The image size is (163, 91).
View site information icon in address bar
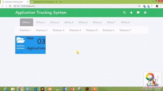pos(15,6)
